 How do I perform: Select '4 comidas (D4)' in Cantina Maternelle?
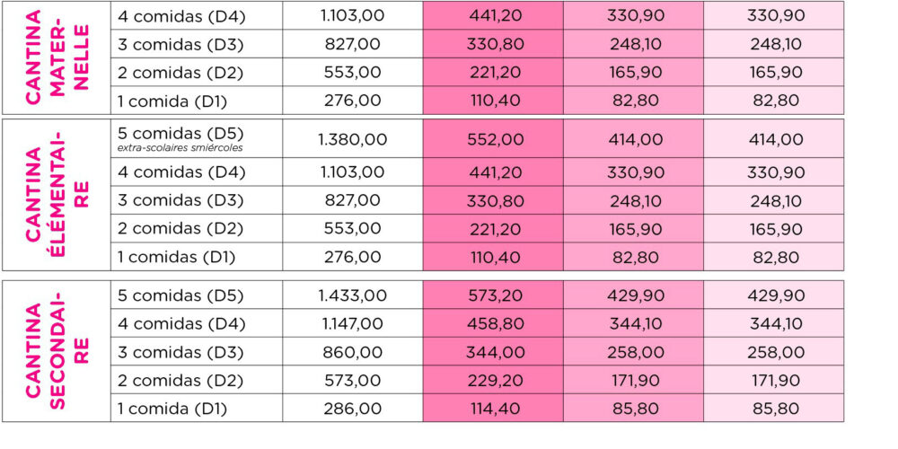pyautogui.click(x=181, y=15)
